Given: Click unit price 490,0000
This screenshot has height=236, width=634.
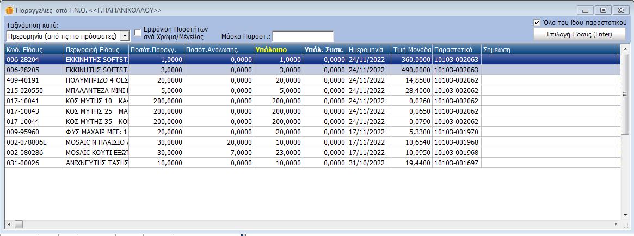Looking at the screenshot, I should 416,70.
